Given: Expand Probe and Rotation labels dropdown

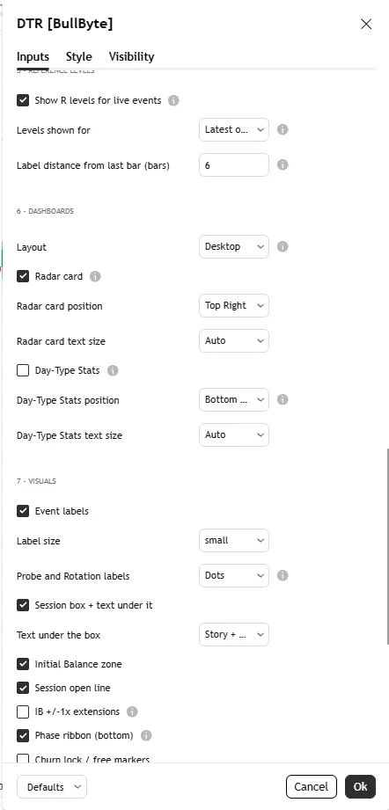Looking at the screenshot, I should (x=234, y=575).
